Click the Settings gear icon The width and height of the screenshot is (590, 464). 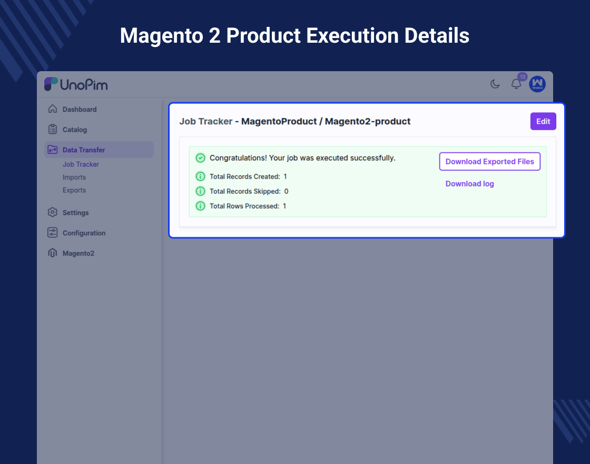pyautogui.click(x=53, y=212)
